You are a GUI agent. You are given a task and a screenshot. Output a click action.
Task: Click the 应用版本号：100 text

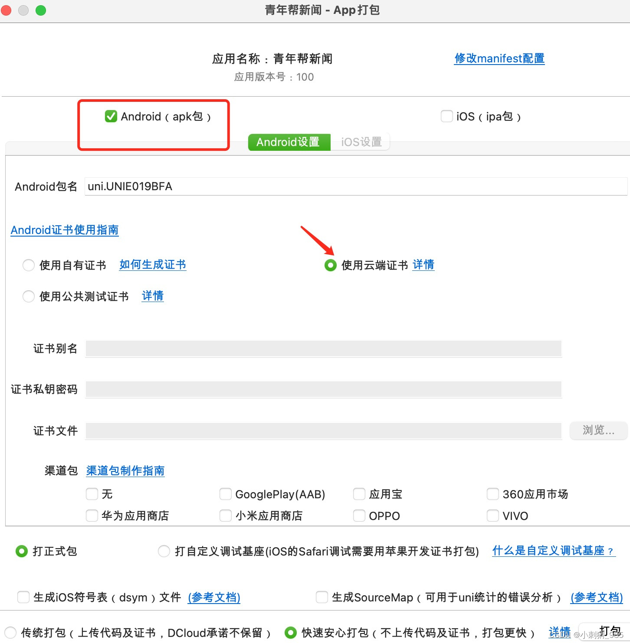[274, 77]
